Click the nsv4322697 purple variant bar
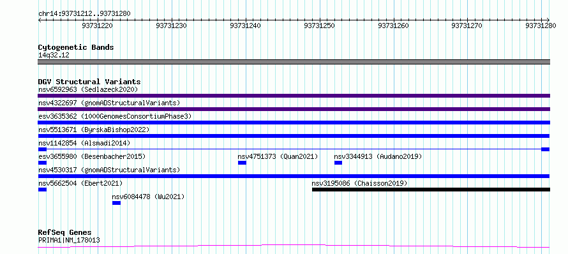Image resolution: width=568 pixels, height=254 pixels. pyautogui.click(x=294, y=109)
